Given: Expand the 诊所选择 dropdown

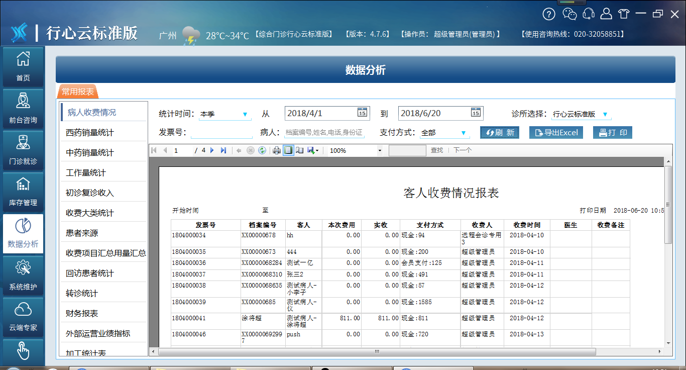Looking at the screenshot, I should 605,115.
